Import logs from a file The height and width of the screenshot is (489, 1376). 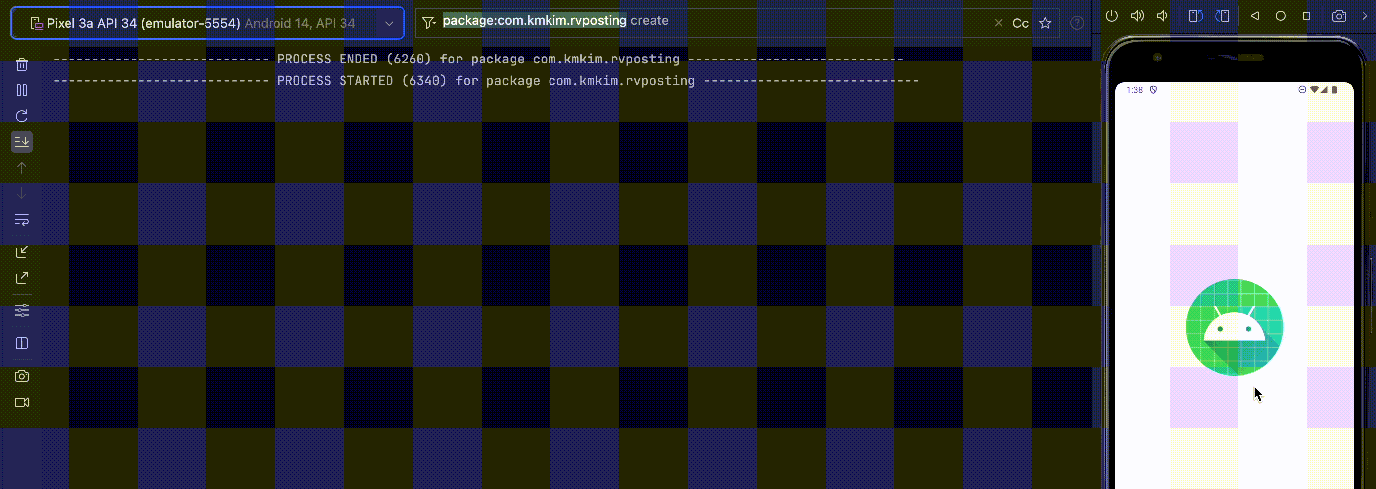[x=22, y=251]
